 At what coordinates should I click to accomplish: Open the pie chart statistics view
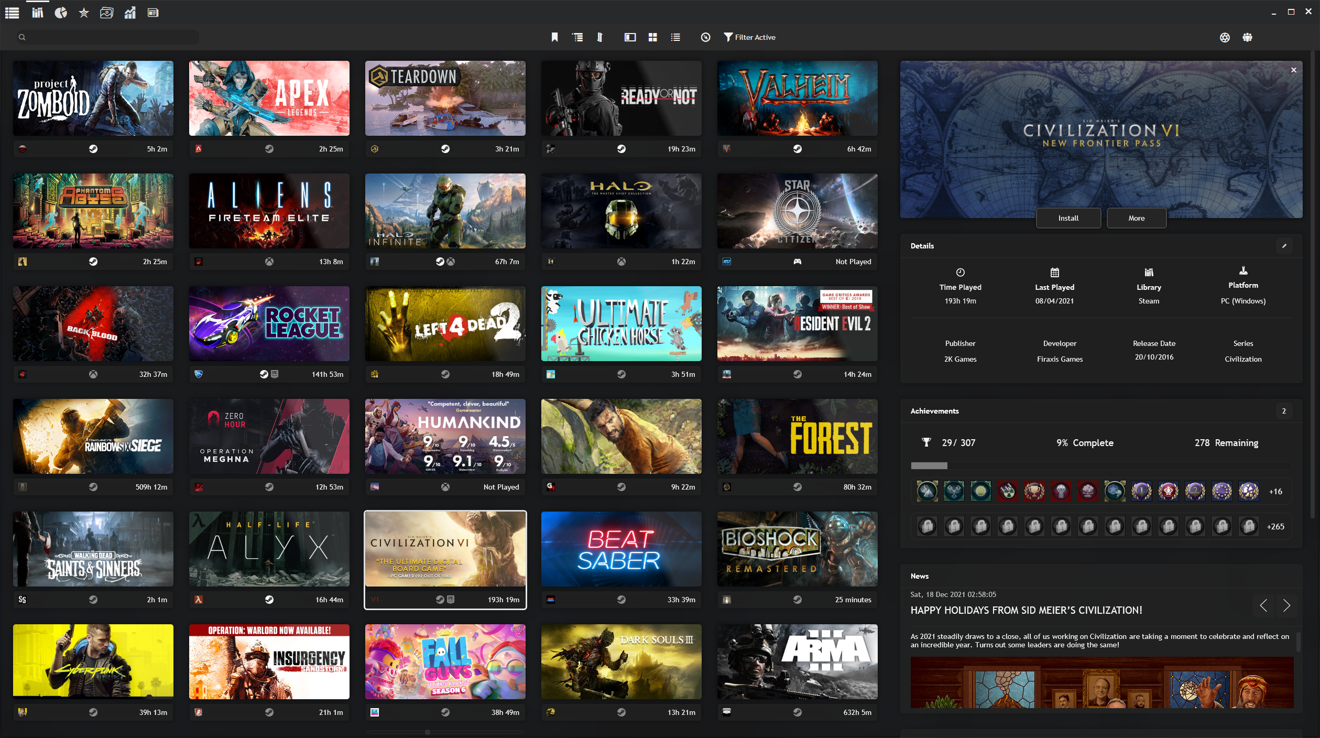[x=61, y=13]
